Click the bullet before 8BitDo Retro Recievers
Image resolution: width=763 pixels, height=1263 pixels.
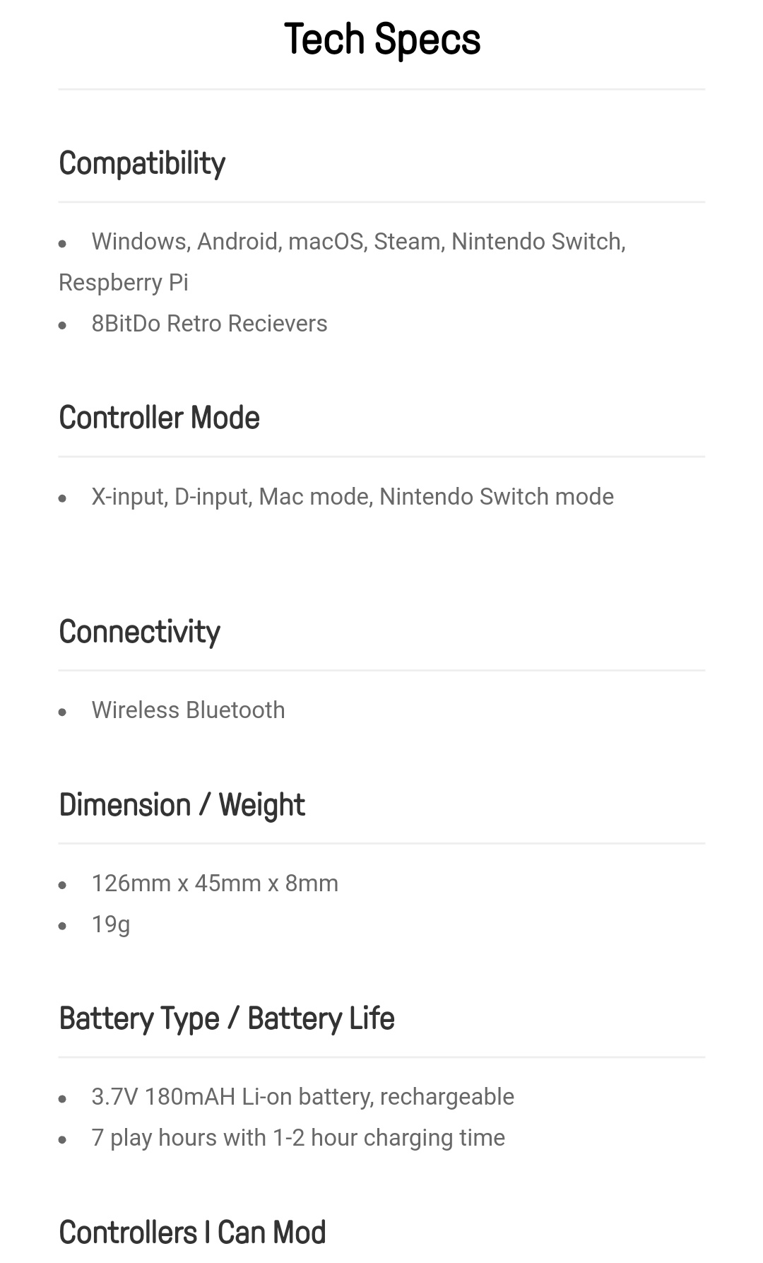(63, 325)
